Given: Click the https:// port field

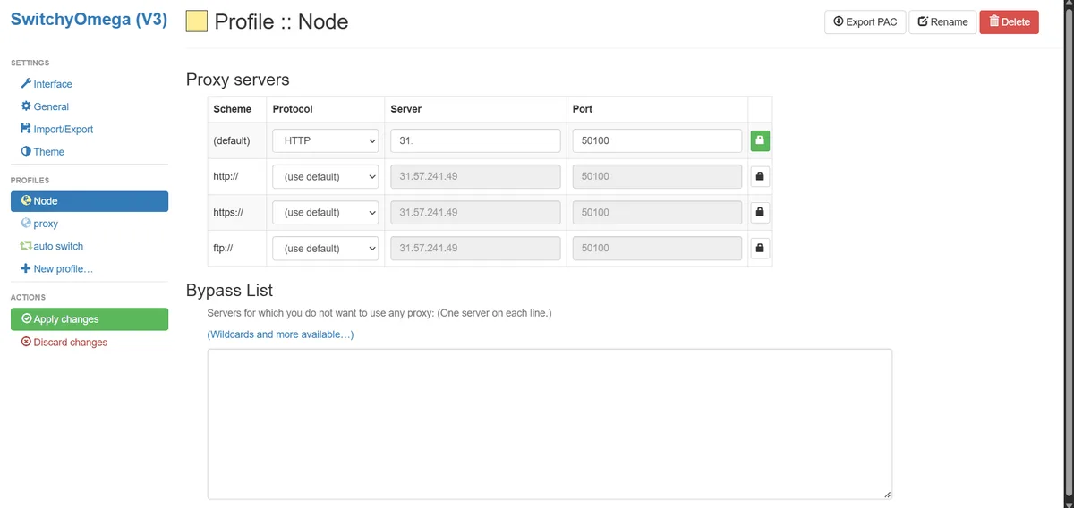Looking at the screenshot, I should coord(657,212).
